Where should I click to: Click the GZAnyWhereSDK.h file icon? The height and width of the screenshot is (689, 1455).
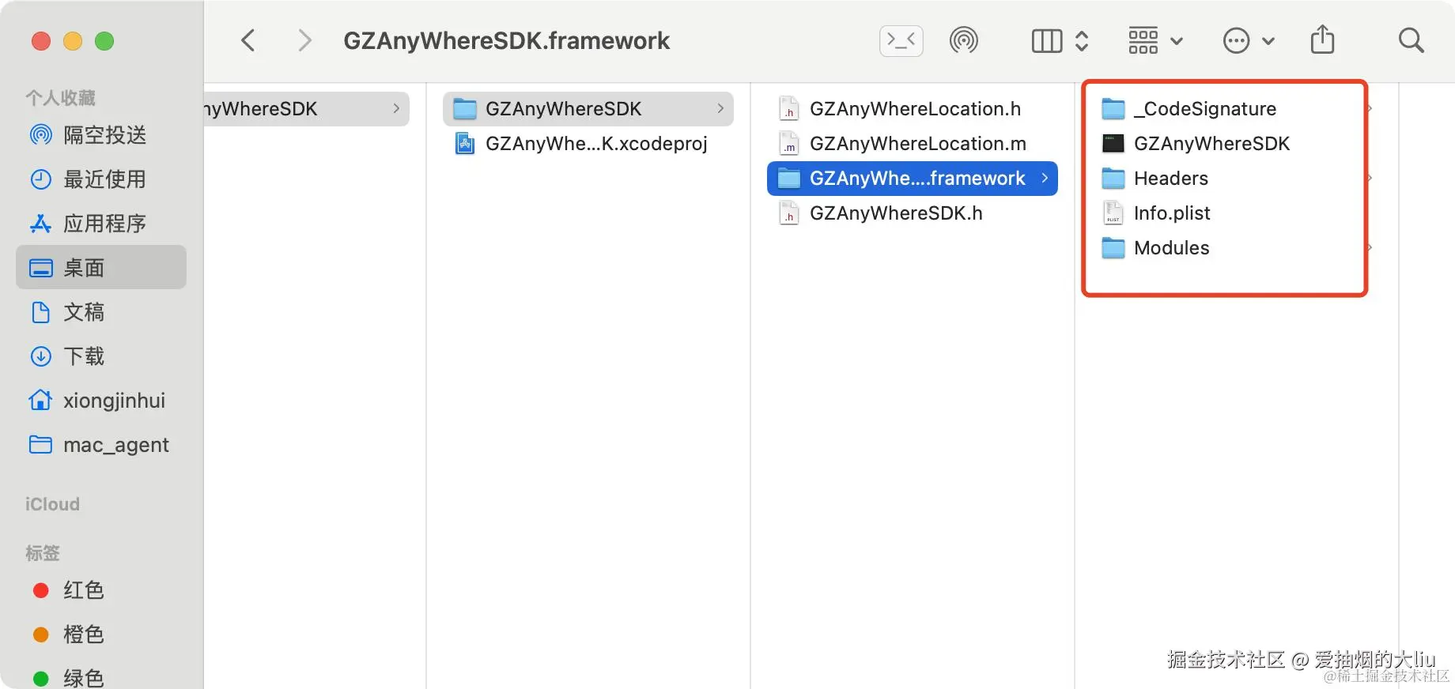(x=789, y=213)
